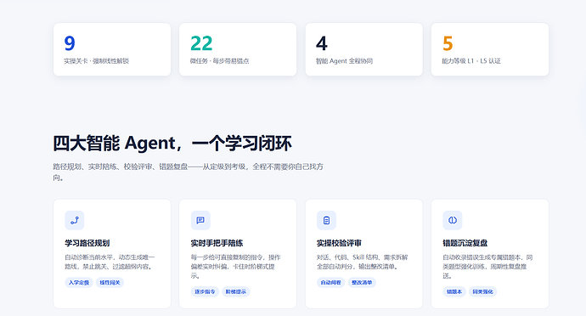Click the description starting 每一步给可直接复制的指令
This screenshot has height=316, width=586.
pos(236,266)
